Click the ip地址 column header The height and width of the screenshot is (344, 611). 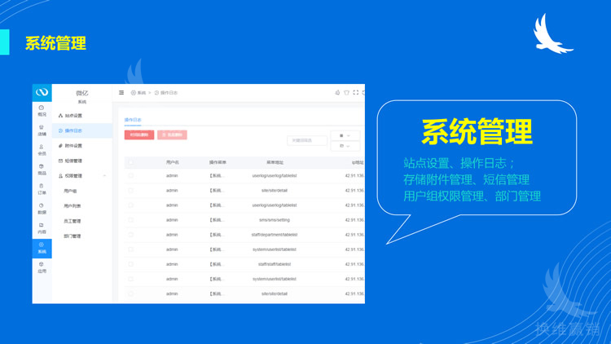coord(358,162)
